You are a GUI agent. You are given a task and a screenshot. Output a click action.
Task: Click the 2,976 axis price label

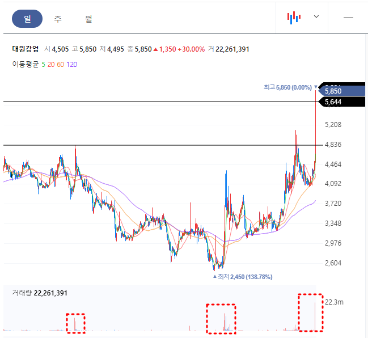pyautogui.click(x=333, y=243)
